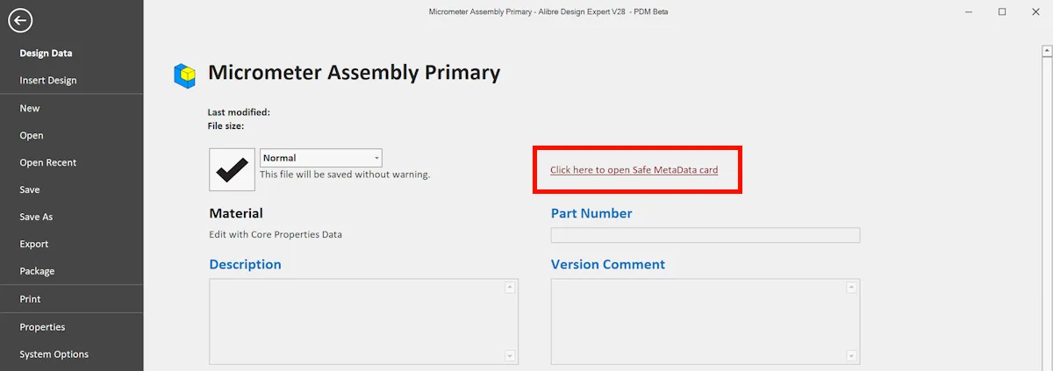Open the Normal save-state dropdown
1053x371 pixels.
321,158
